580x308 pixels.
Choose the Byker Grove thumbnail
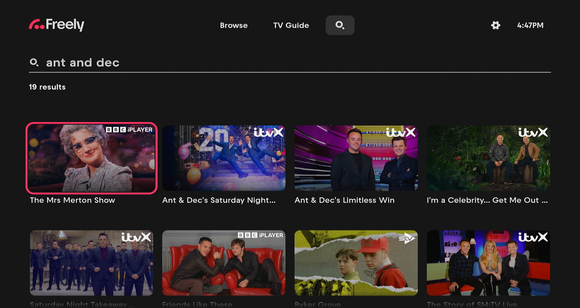(356, 263)
